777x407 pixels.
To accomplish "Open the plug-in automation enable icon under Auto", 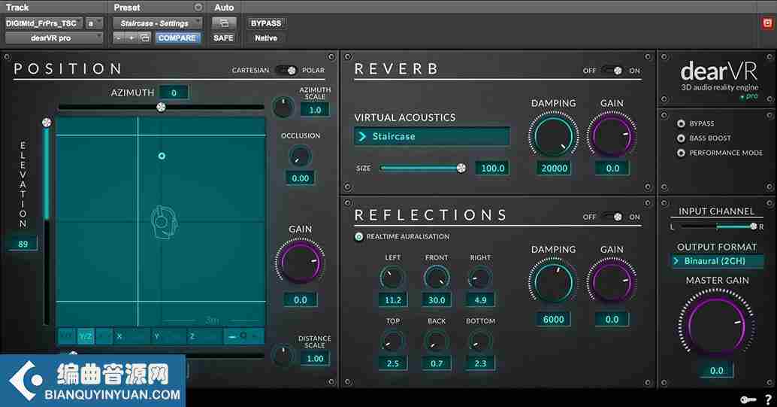I will pos(224,23).
